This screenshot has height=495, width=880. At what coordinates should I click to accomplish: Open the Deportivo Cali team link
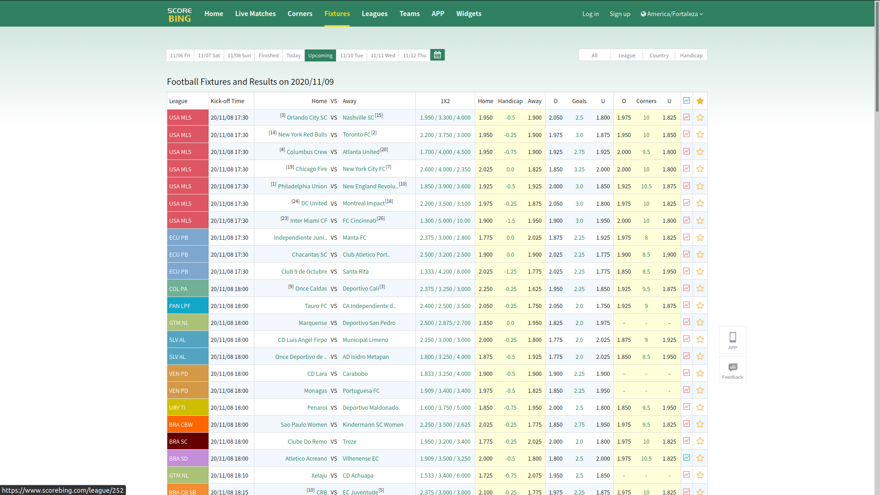(x=361, y=289)
